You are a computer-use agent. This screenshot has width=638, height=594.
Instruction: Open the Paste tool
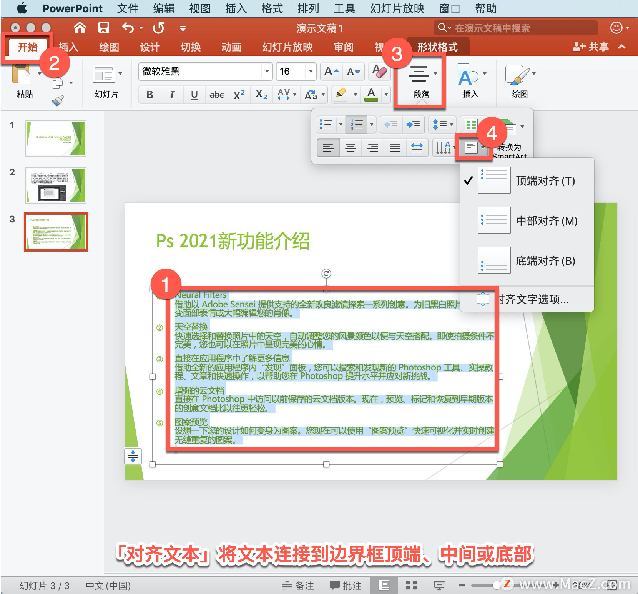(x=22, y=74)
